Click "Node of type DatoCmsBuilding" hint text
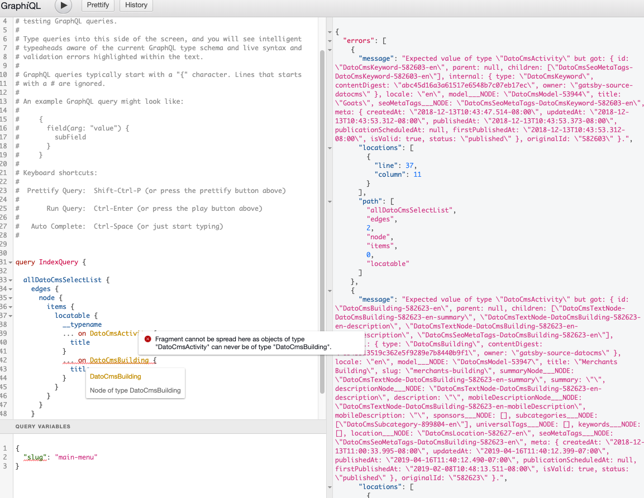The height and width of the screenshot is (498, 644). coord(135,390)
